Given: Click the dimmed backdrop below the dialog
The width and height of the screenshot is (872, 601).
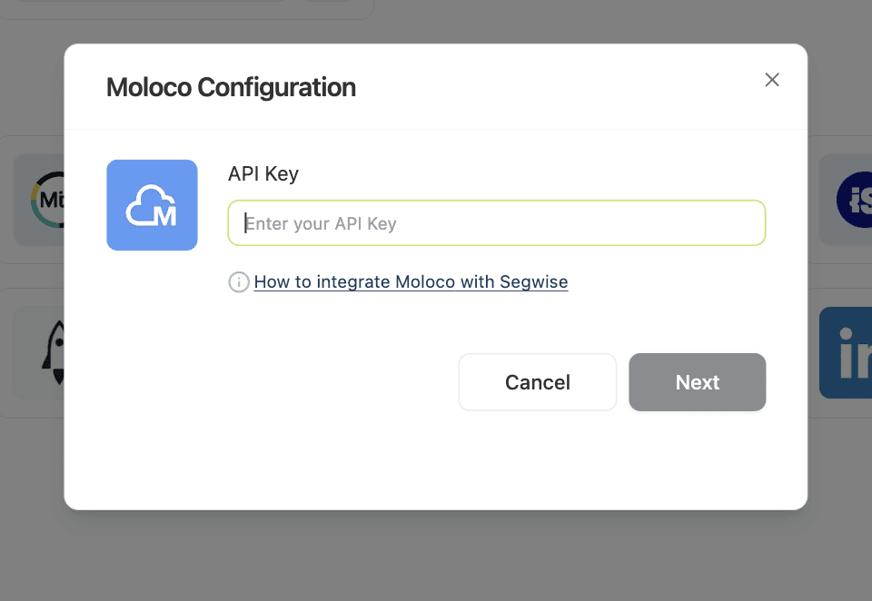Looking at the screenshot, I should [436, 556].
